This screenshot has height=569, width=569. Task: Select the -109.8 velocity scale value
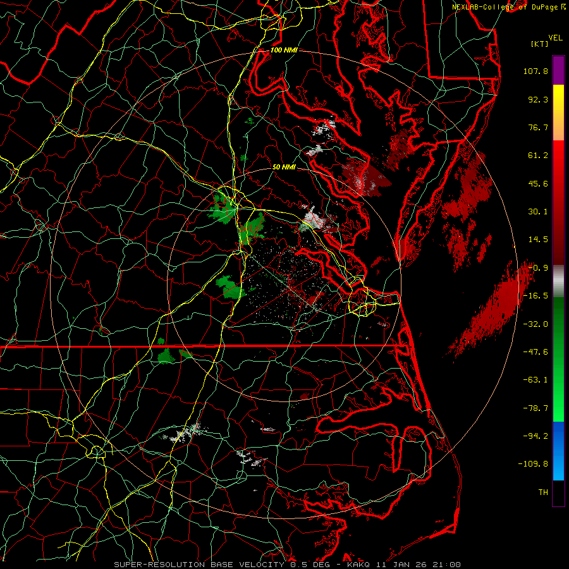coord(533,464)
